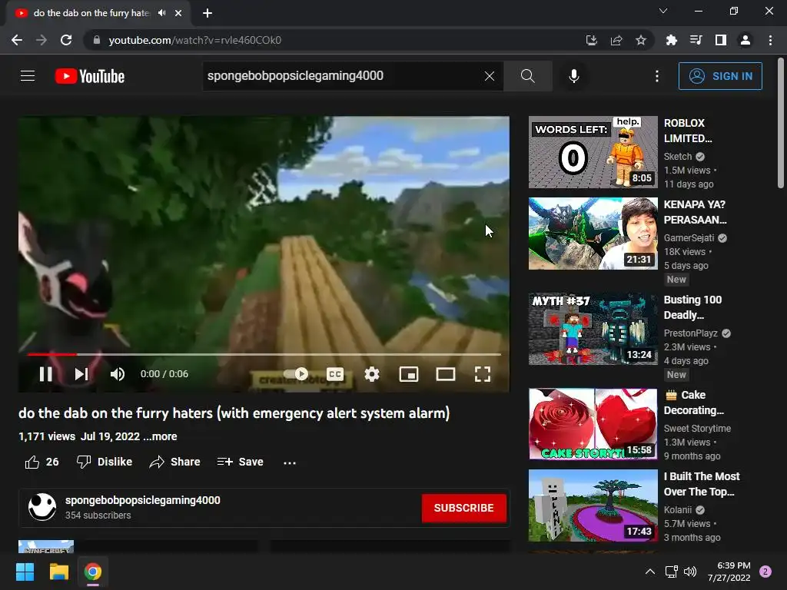The height and width of the screenshot is (590, 787).
Task: Open the channel avatar of spongebobpopsiclegaming4000
Action: point(42,507)
